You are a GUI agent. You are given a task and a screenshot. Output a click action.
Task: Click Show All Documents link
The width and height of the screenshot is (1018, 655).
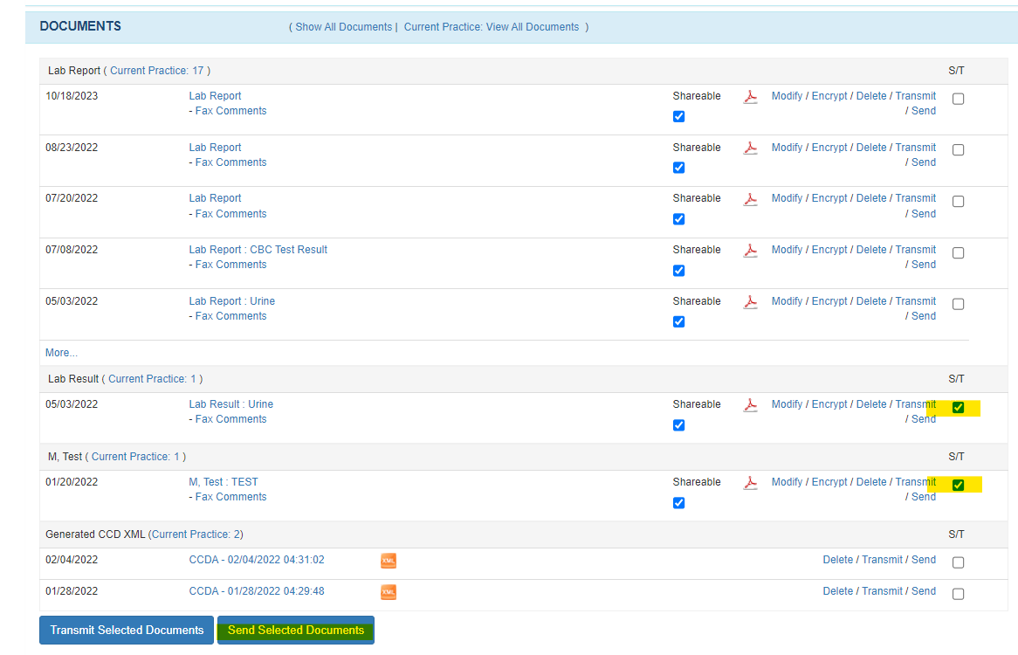(344, 27)
